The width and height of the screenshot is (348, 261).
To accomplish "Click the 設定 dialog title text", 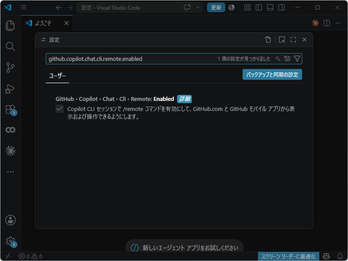I will (54, 40).
